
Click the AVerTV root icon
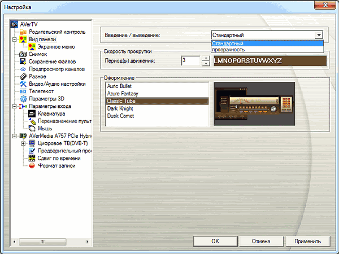[x=14, y=24]
